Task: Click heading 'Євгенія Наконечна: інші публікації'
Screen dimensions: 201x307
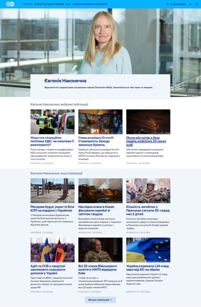Action: [56, 173]
